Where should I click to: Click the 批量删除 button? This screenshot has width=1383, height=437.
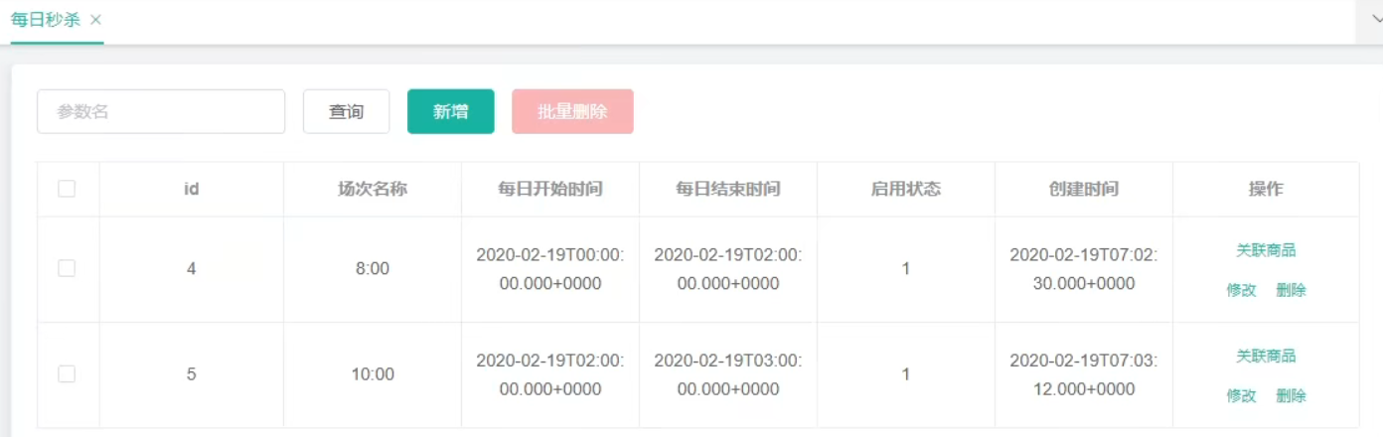(572, 111)
